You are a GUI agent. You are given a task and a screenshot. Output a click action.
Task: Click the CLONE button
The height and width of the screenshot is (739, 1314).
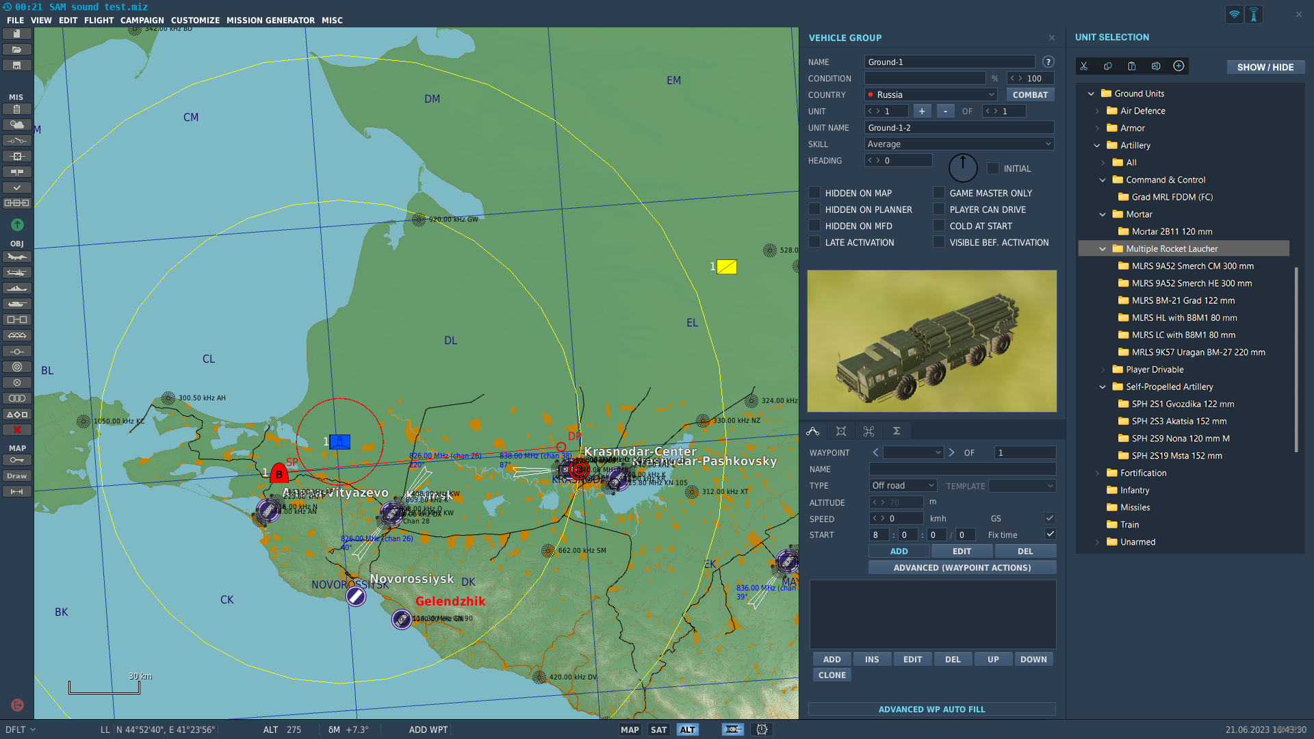832,675
